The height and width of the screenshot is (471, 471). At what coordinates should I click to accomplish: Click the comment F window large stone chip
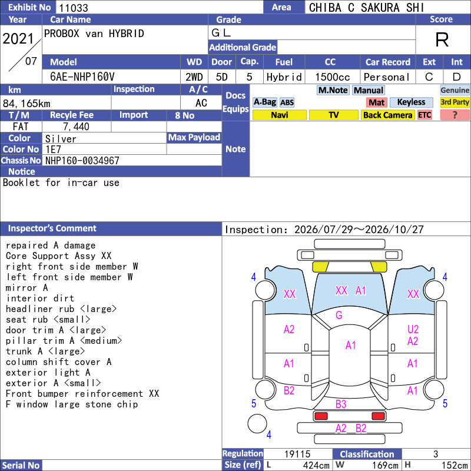(x=72, y=404)
